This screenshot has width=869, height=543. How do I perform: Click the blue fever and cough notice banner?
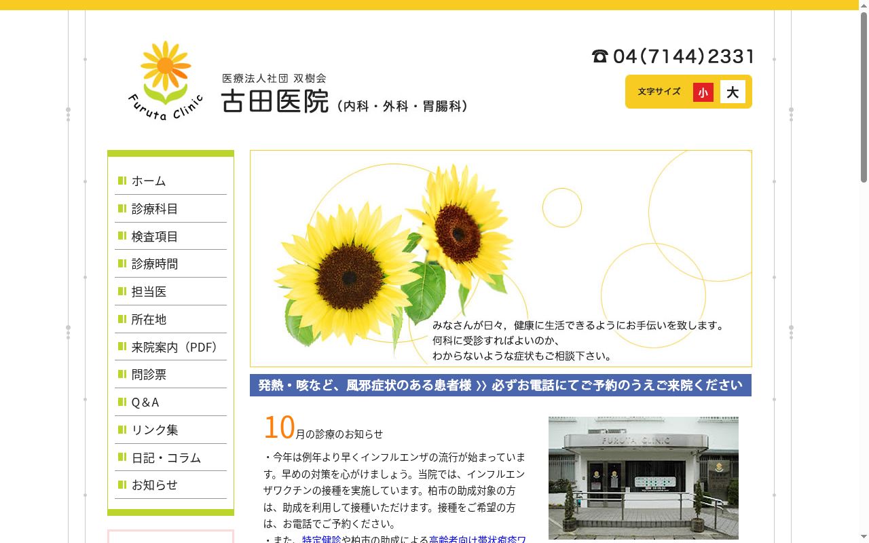click(500, 385)
